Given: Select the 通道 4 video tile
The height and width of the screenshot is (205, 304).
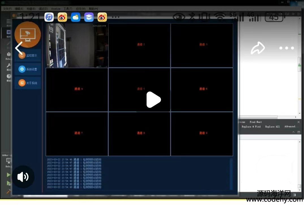Looking at the screenshot, I should click(x=77, y=90).
